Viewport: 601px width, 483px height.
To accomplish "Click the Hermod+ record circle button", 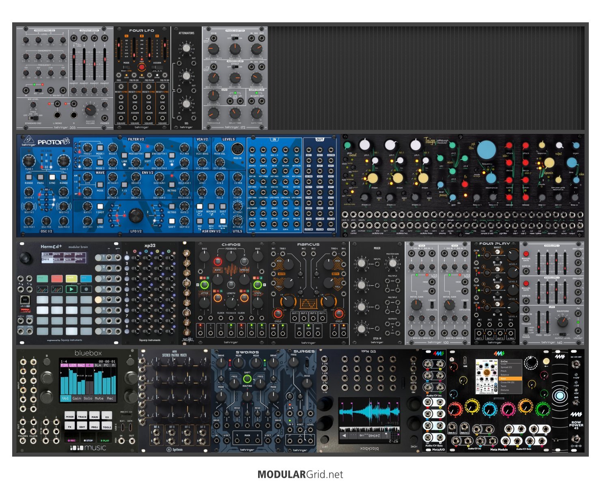I will click(86, 289).
